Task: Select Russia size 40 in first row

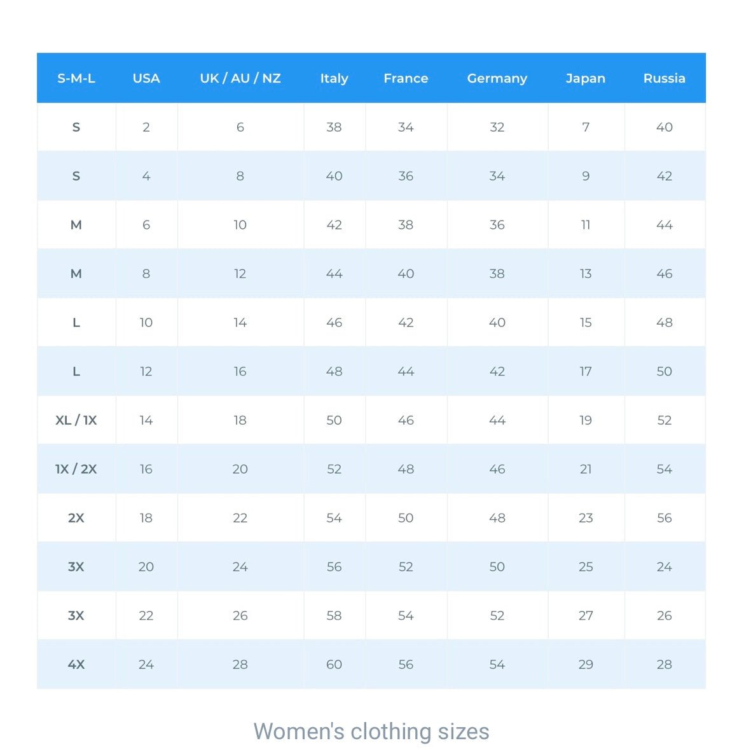Action: click(x=665, y=127)
